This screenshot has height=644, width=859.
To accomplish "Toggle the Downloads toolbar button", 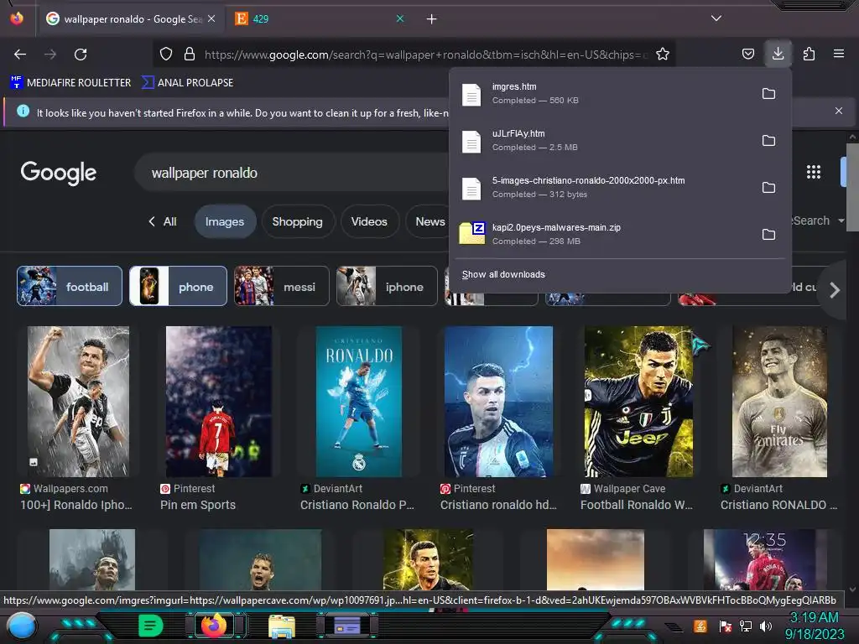I will pos(778,54).
